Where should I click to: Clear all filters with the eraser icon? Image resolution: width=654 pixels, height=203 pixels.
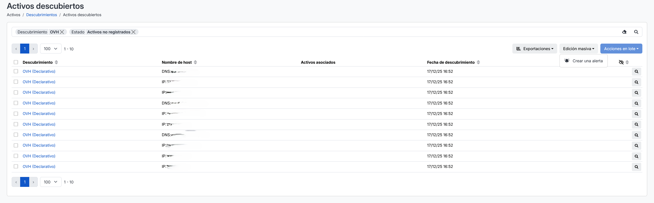(x=624, y=32)
